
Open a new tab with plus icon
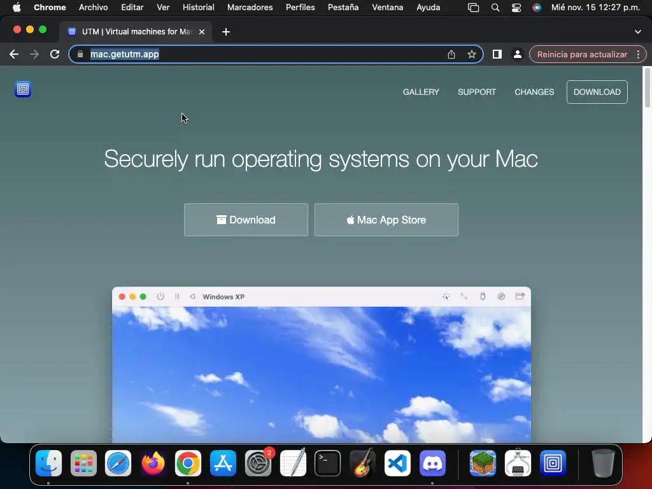(226, 32)
